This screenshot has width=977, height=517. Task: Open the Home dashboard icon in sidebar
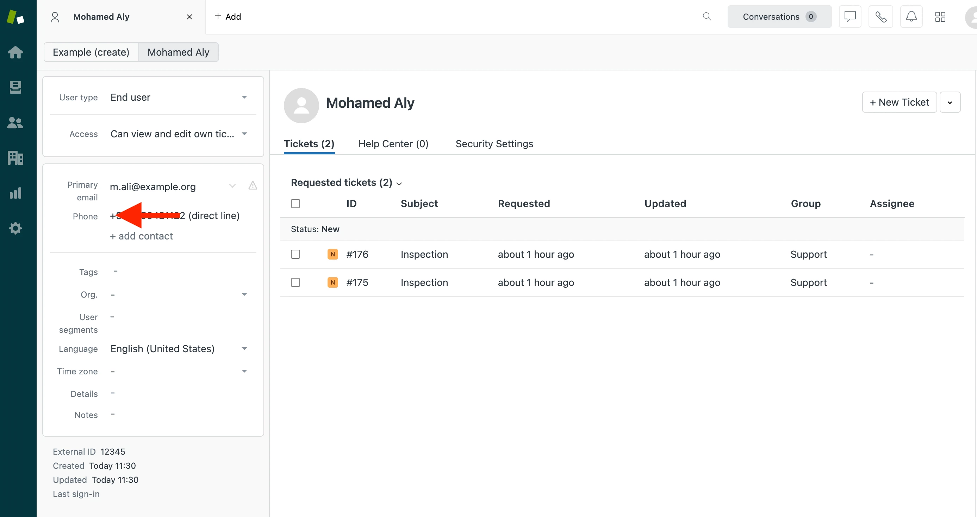tap(15, 52)
